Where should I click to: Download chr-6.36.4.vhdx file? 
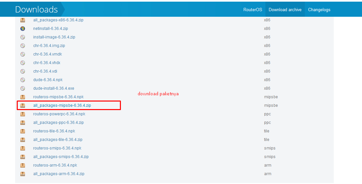click(47, 63)
